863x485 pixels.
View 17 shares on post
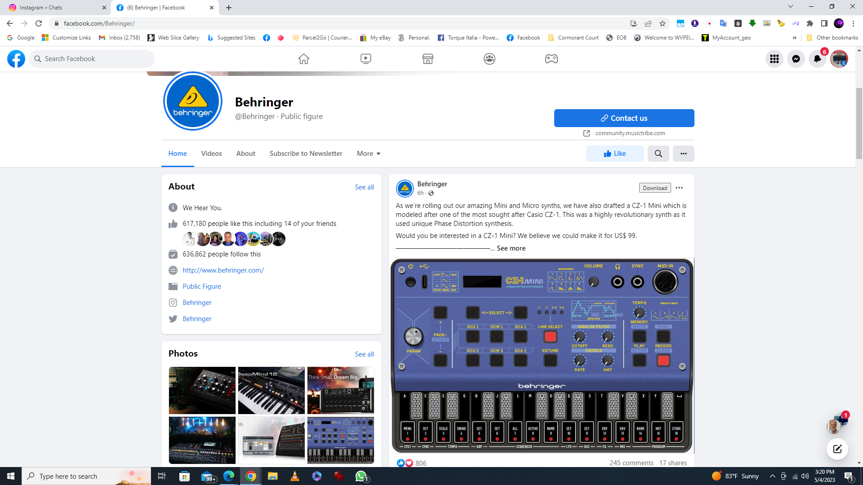tap(673, 463)
